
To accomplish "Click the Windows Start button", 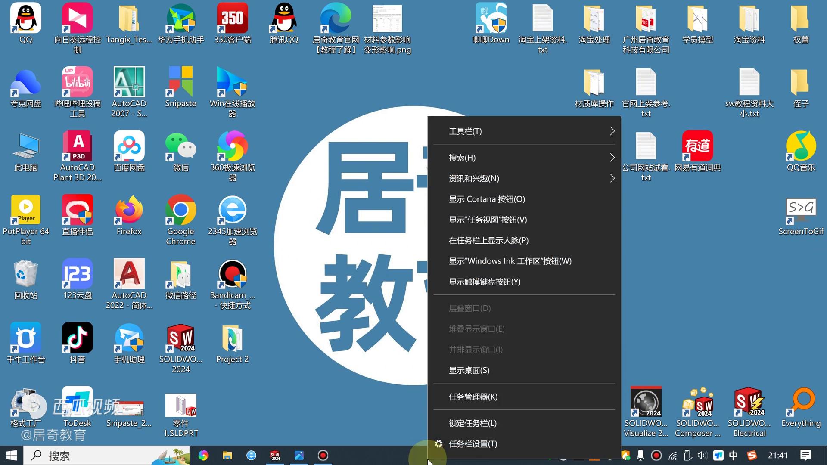I will (x=12, y=456).
